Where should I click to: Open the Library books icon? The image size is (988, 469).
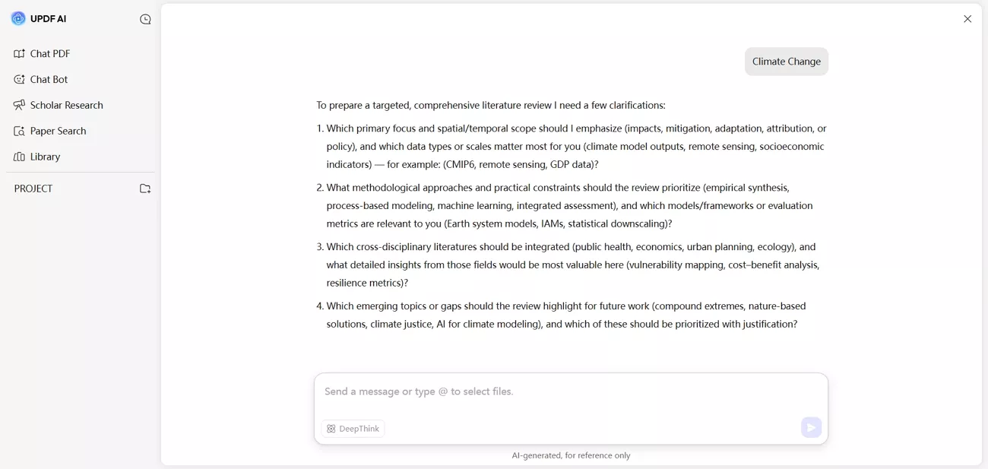(18, 157)
